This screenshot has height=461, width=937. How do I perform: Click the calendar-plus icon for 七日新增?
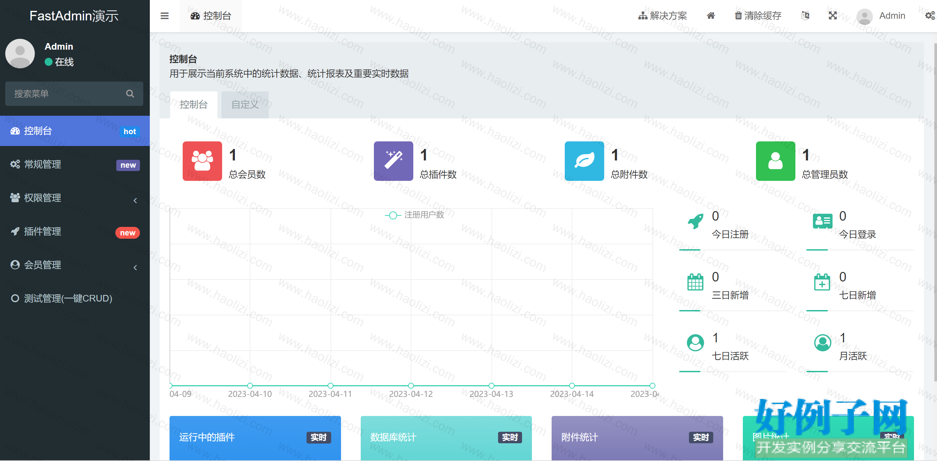[x=822, y=282]
